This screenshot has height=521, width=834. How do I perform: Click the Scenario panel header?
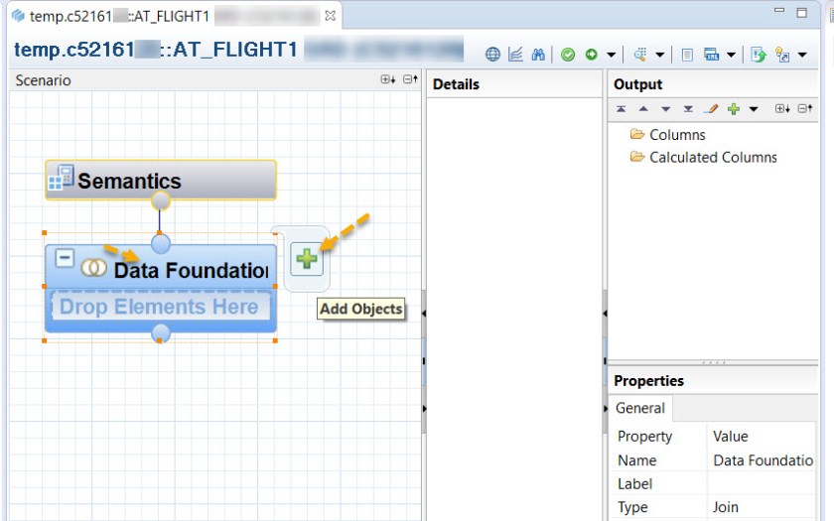click(43, 80)
